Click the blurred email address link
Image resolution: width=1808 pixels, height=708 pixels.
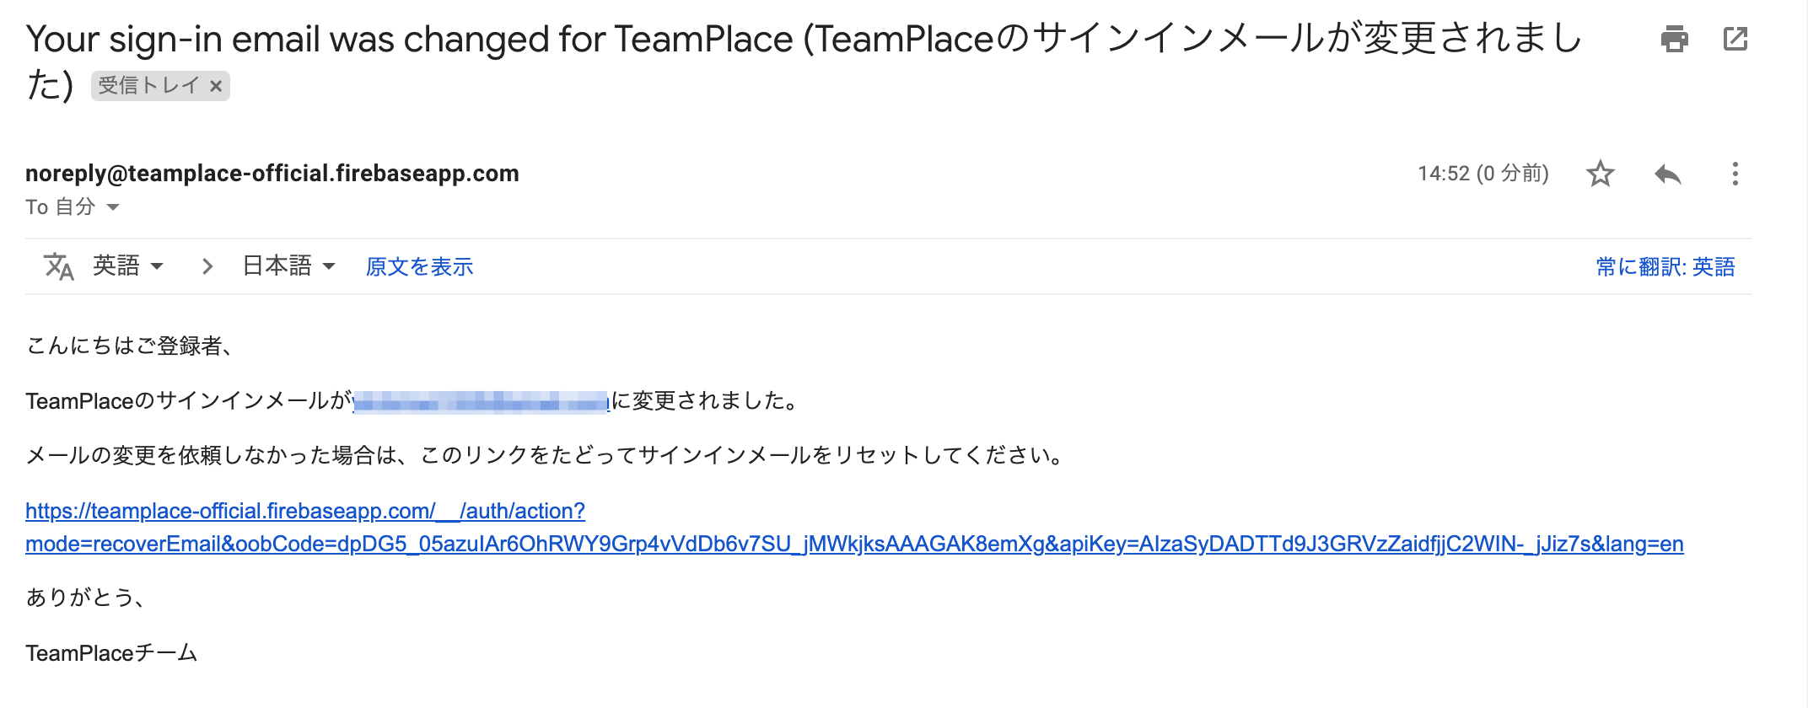coord(481,402)
